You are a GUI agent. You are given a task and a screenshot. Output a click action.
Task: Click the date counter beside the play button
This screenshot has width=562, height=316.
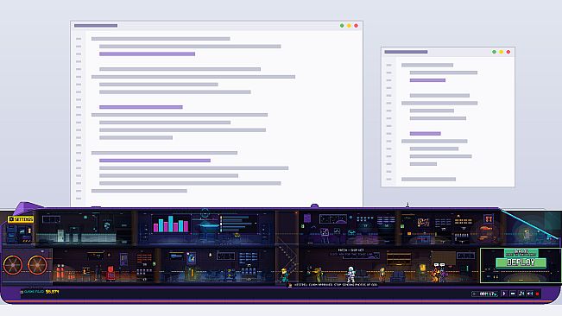point(485,294)
